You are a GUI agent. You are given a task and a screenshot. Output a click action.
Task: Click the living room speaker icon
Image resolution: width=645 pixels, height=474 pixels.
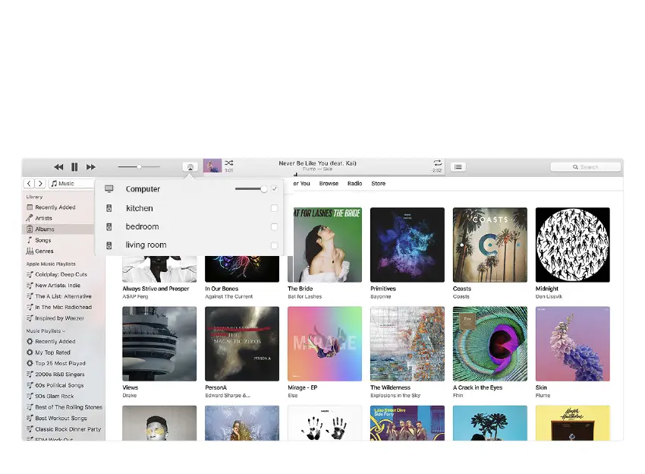coord(109,245)
